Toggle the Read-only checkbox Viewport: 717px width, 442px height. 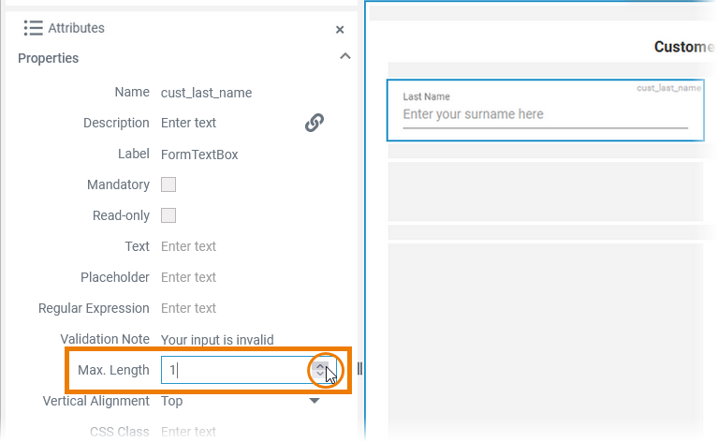point(168,215)
